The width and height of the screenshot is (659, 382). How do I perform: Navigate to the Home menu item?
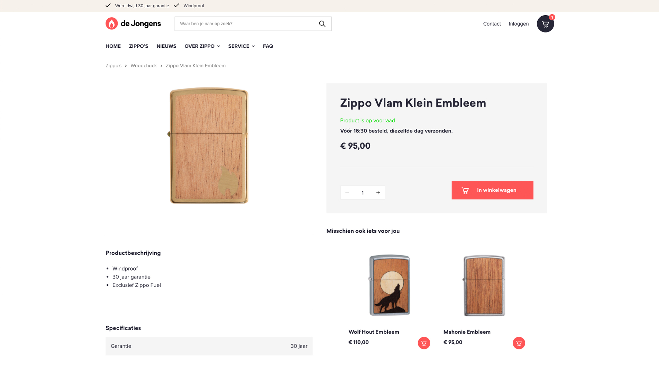click(x=113, y=46)
